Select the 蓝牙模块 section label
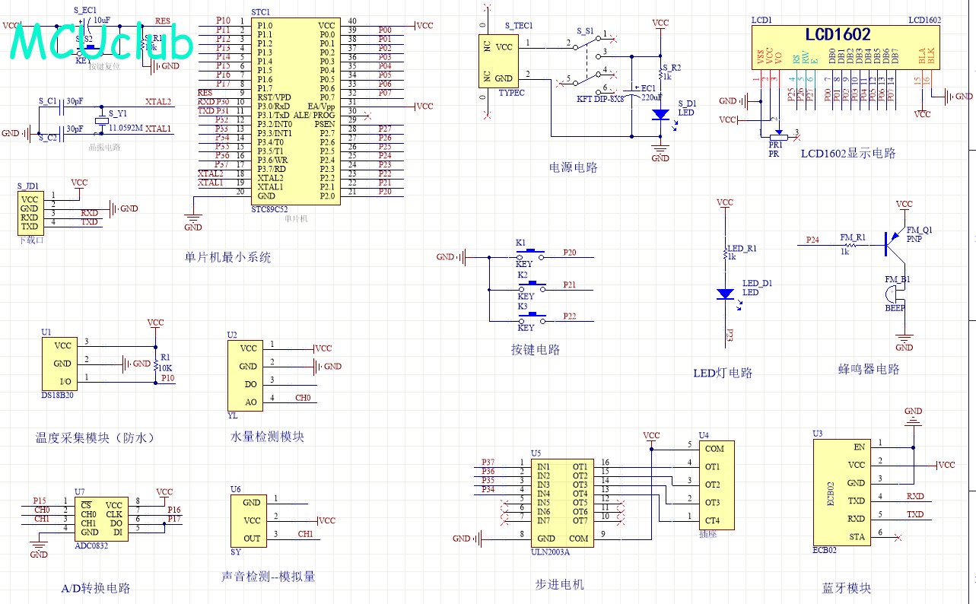 pyautogui.click(x=847, y=588)
